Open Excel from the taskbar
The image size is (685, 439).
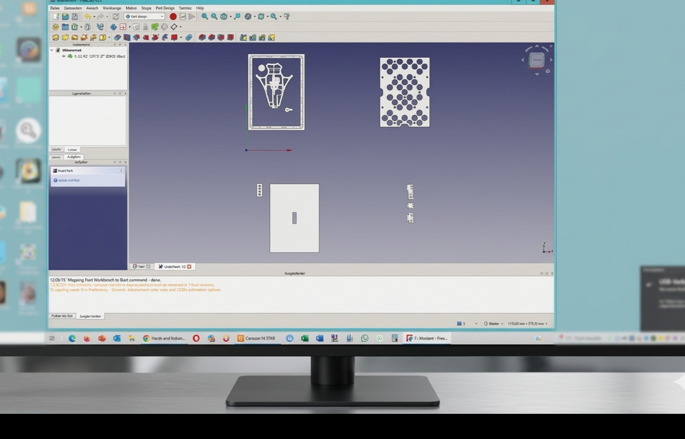pos(305,338)
